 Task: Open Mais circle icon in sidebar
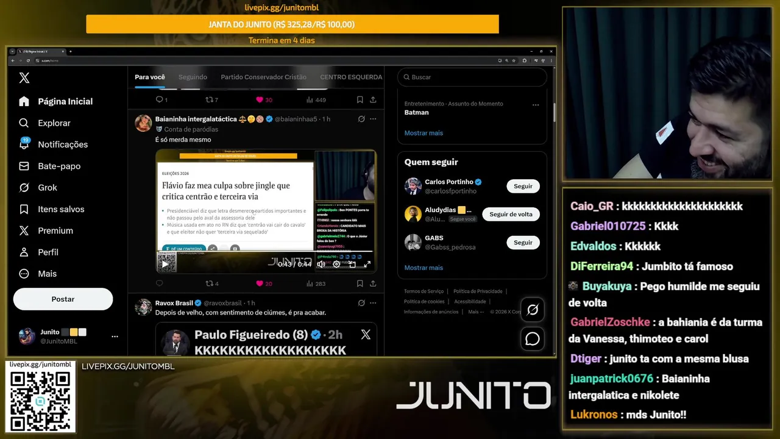click(24, 274)
